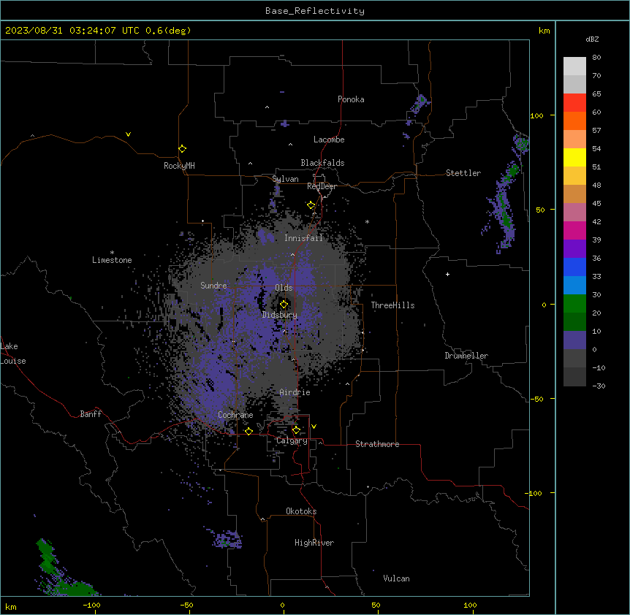Click the ThreeHills city label

392,305
